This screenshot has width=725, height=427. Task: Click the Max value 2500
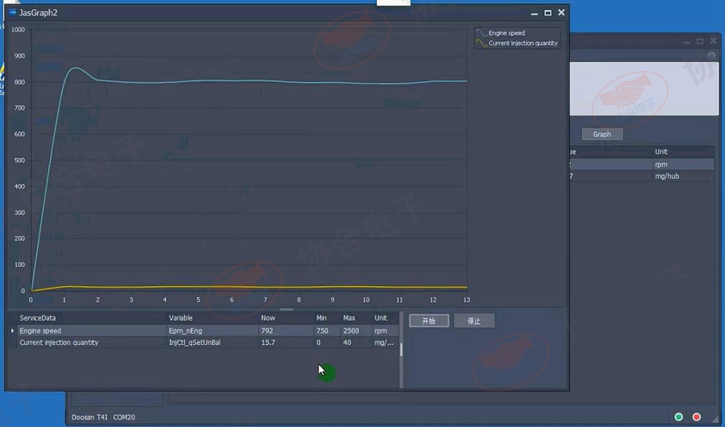(x=351, y=331)
